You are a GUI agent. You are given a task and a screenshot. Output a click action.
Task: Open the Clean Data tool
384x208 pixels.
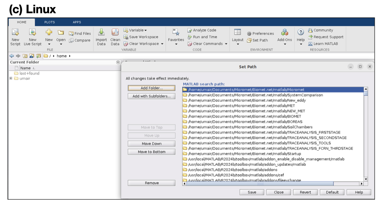(x=115, y=37)
